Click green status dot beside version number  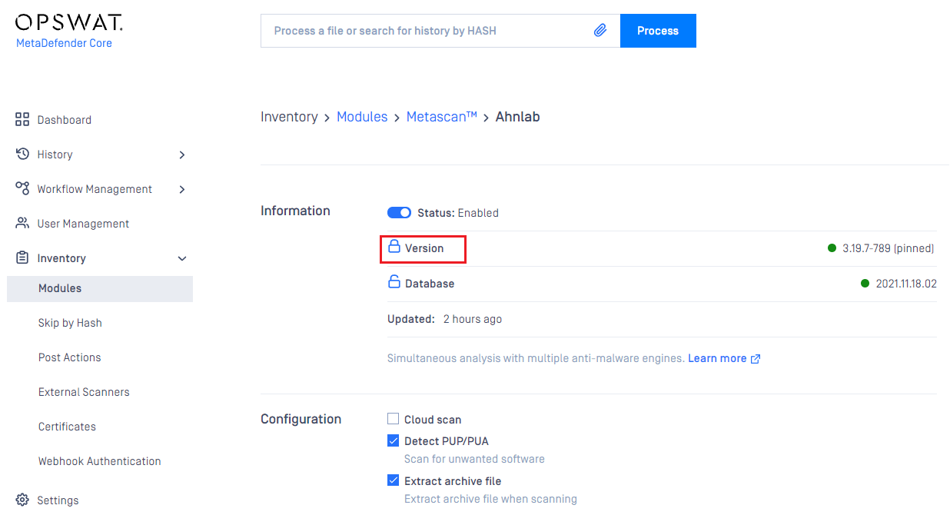[x=832, y=248]
